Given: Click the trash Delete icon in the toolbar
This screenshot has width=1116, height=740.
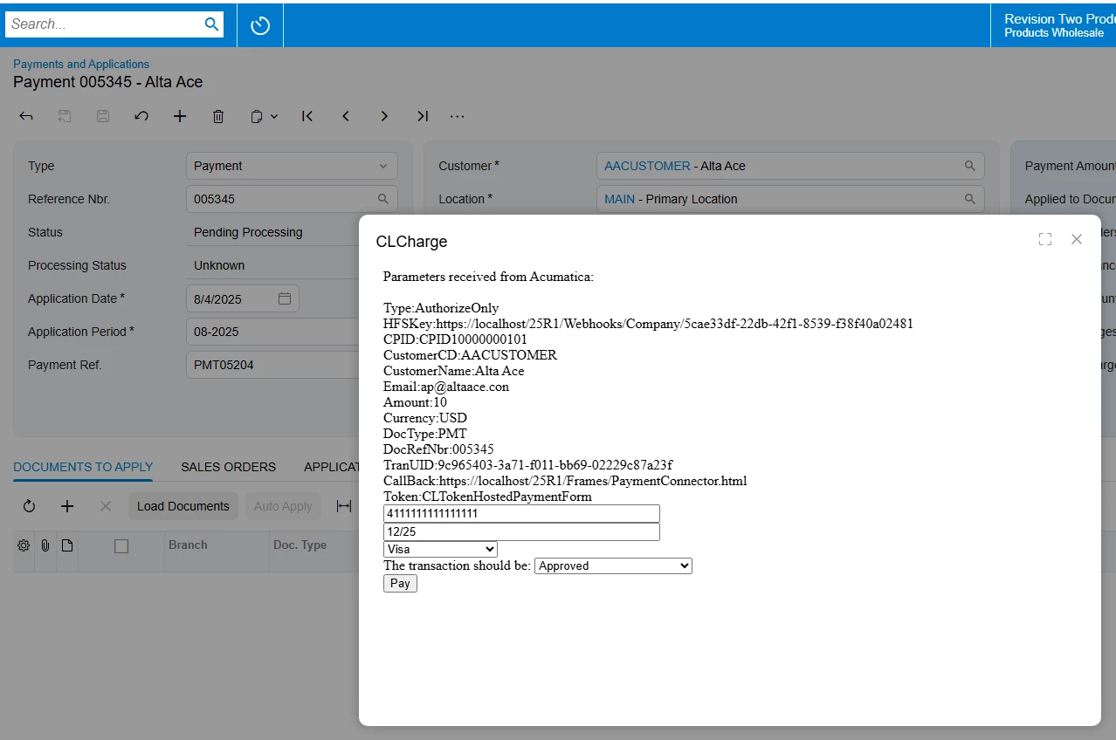Looking at the screenshot, I should [x=217, y=115].
